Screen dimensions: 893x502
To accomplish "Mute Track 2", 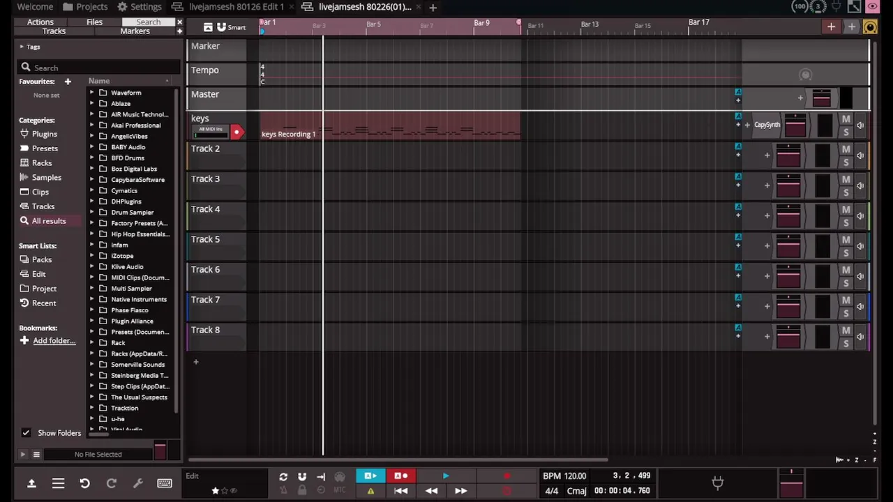I will 846,149.
